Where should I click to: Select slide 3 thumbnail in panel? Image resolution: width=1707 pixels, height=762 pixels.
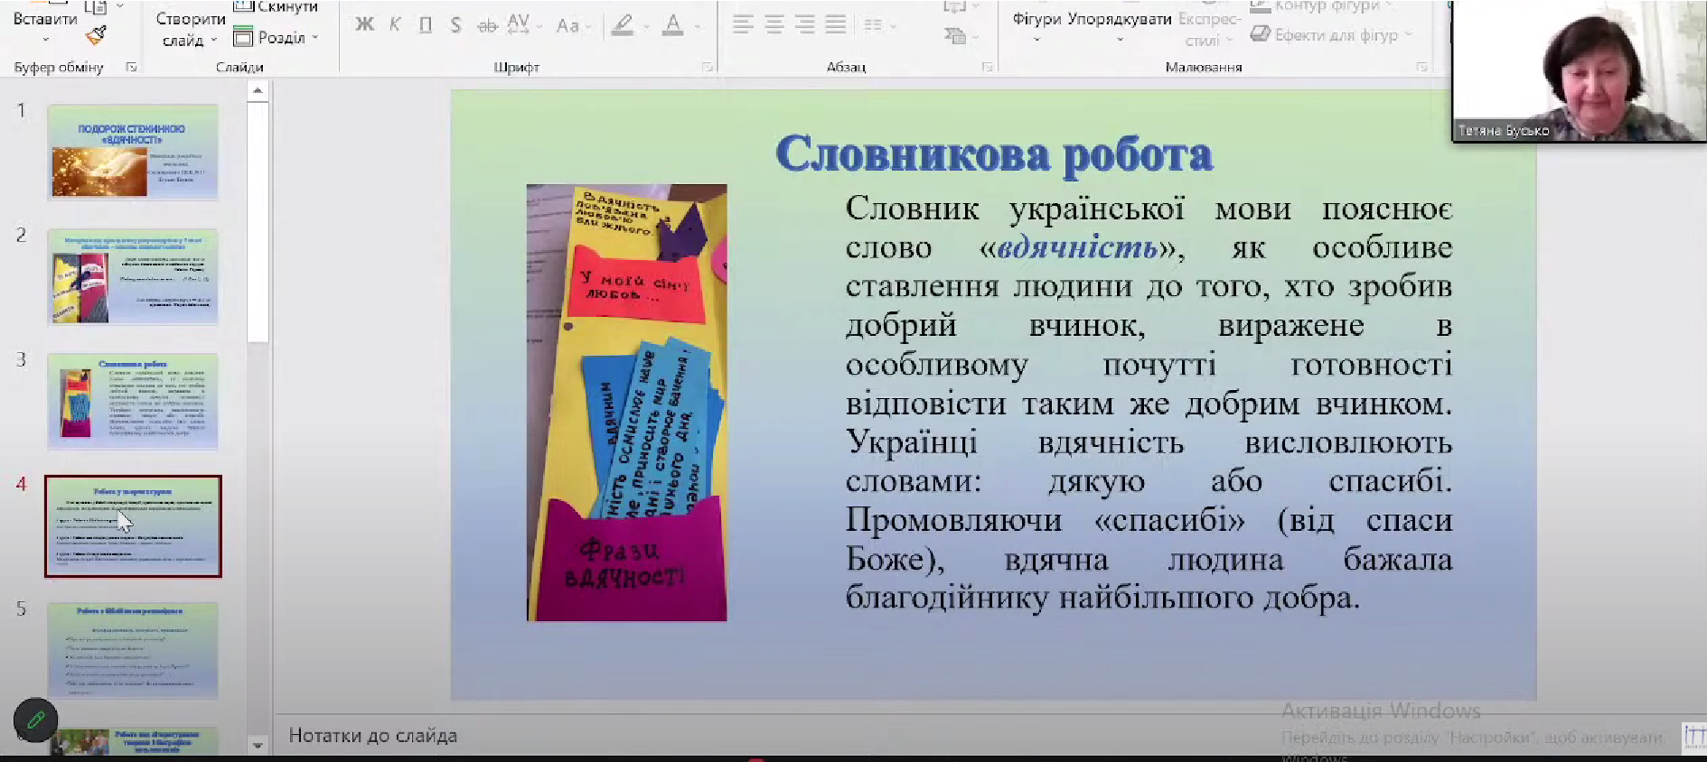coord(133,401)
